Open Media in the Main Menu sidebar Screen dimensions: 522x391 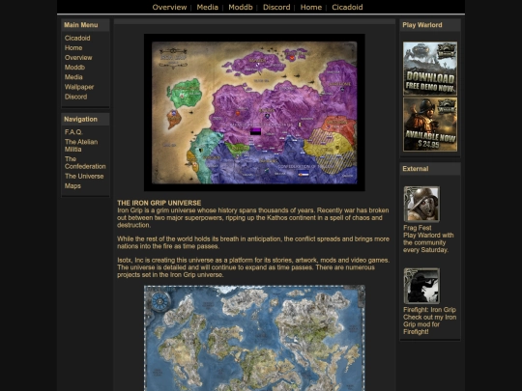tap(73, 77)
